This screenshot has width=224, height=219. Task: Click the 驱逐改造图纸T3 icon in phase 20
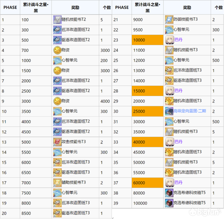click(57, 213)
